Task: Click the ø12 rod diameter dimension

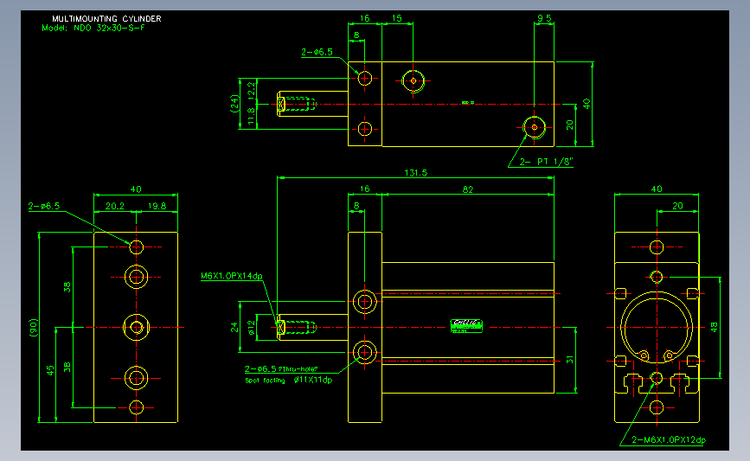Action: (251, 328)
